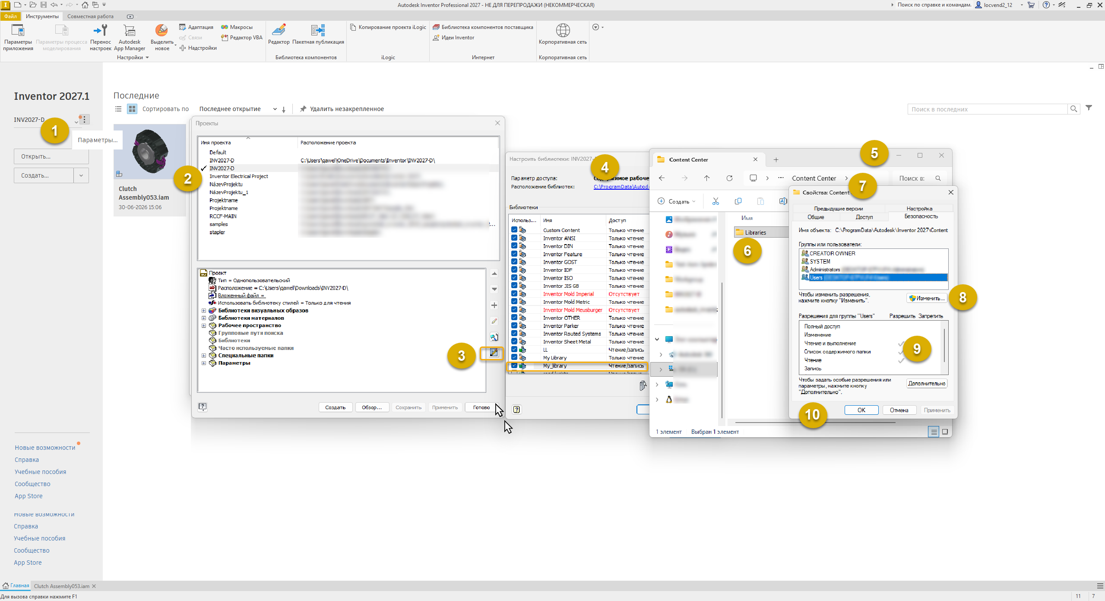Expand Специальные папки tree node
1105x601 pixels.
point(204,356)
